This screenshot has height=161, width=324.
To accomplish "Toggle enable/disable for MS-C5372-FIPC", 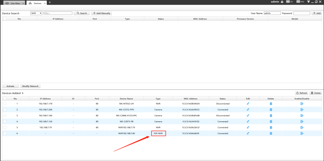I will point(302,109).
